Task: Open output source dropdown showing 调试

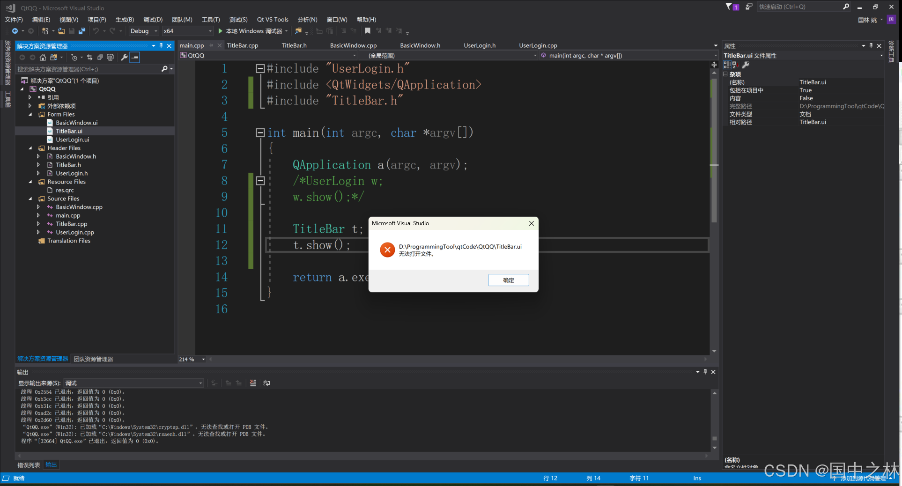Action: point(133,383)
